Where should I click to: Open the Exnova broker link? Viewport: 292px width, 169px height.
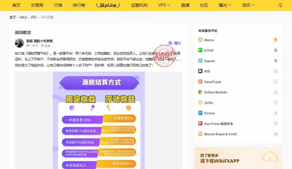(209, 113)
